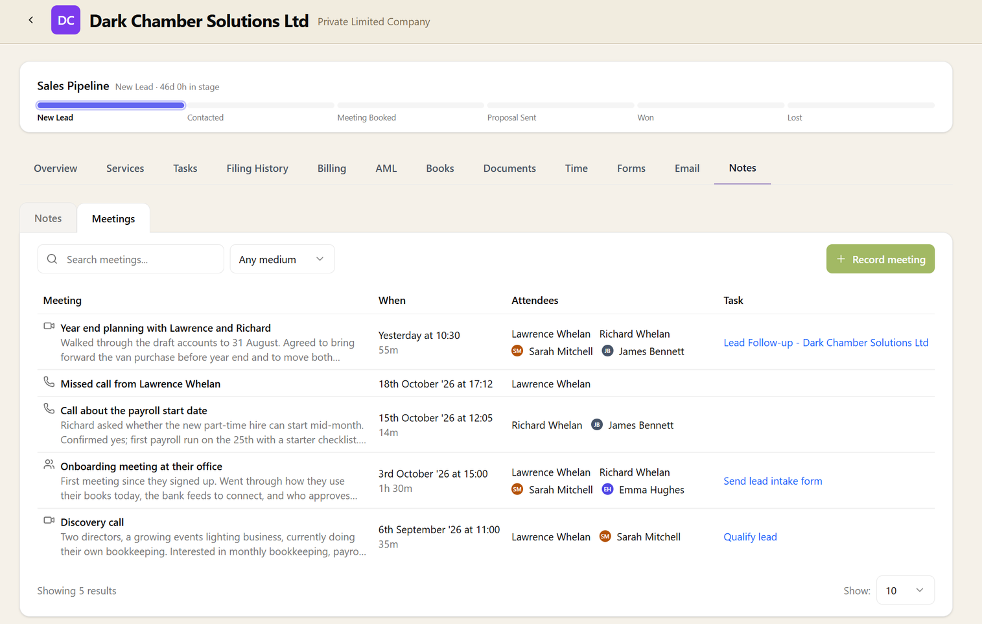Select the New Lead pipeline stage bar
This screenshot has height=624, width=982.
(111, 105)
